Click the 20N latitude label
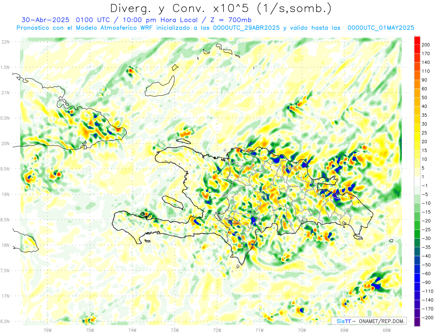434x335 pixels. (5, 143)
